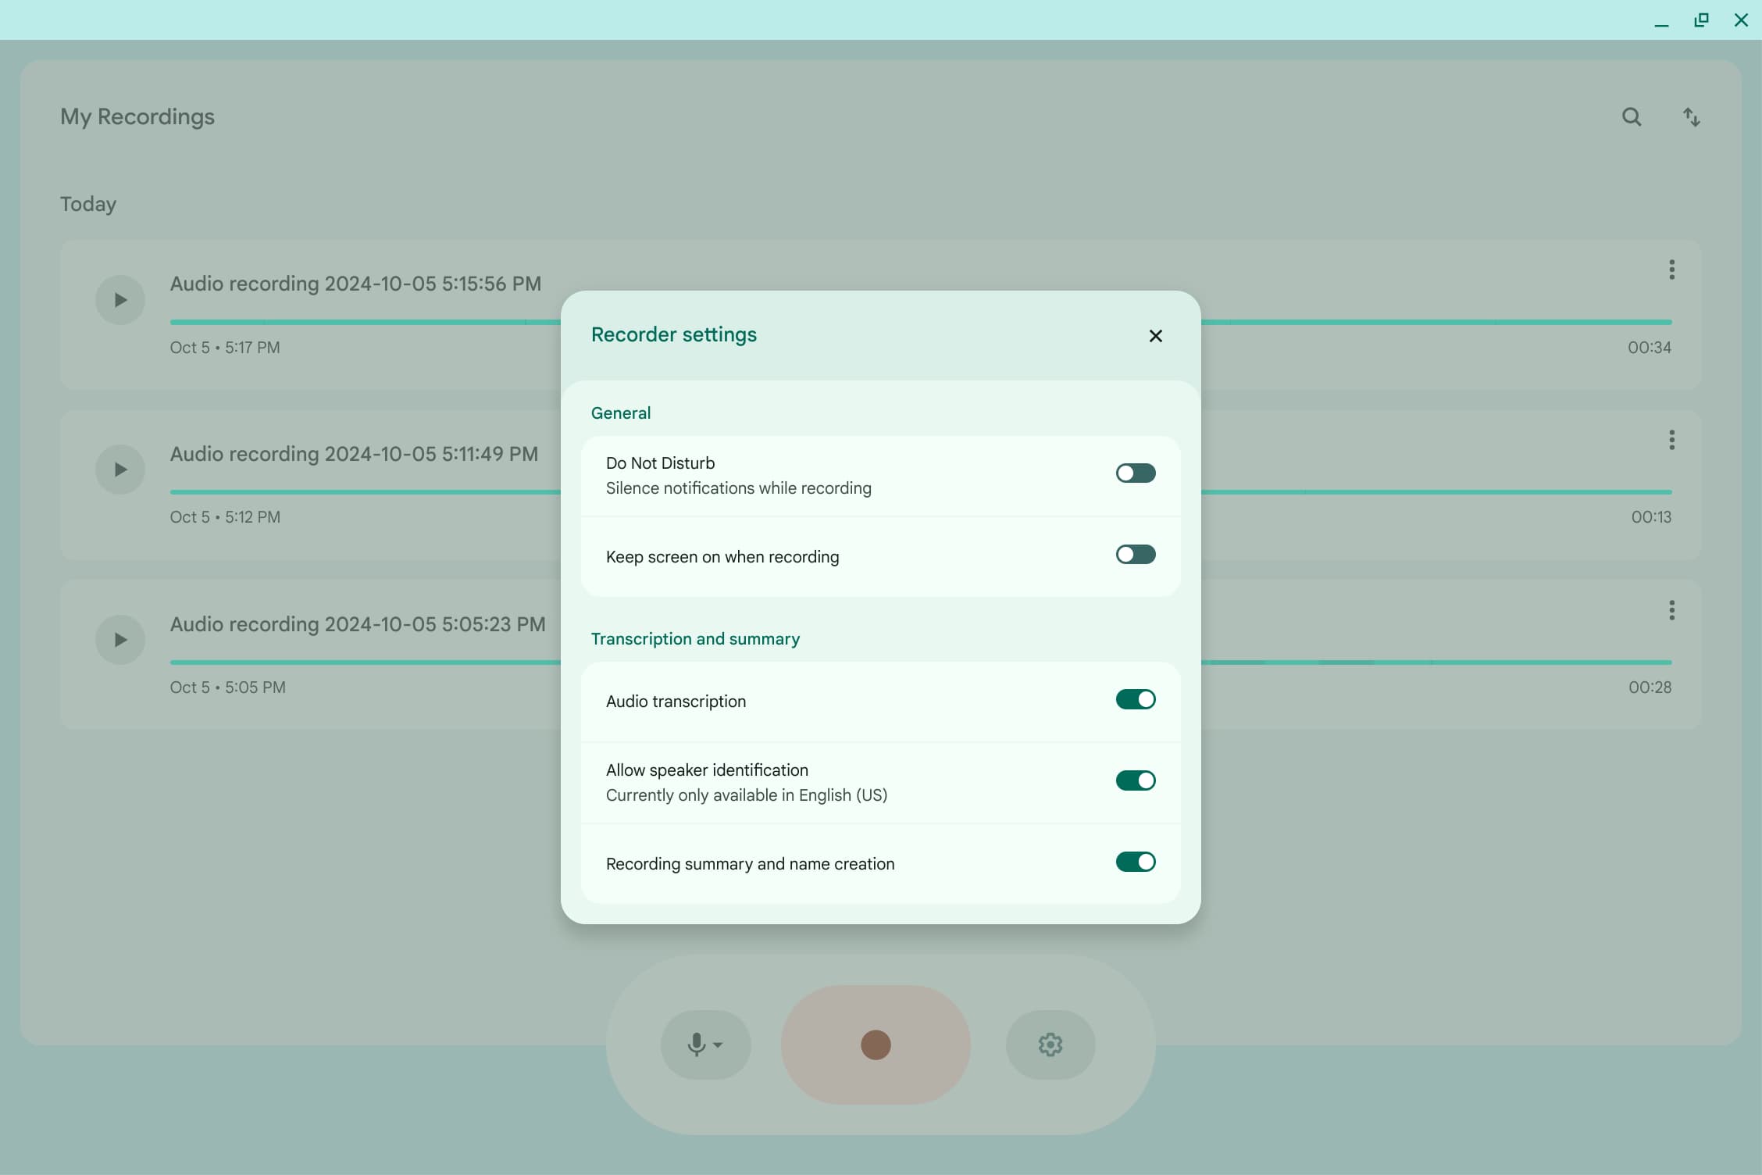Image resolution: width=1762 pixels, height=1175 pixels.
Task: Select the title Audio recording 2024-10-05 5:05:23 PM
Action: tap(358, 624)
